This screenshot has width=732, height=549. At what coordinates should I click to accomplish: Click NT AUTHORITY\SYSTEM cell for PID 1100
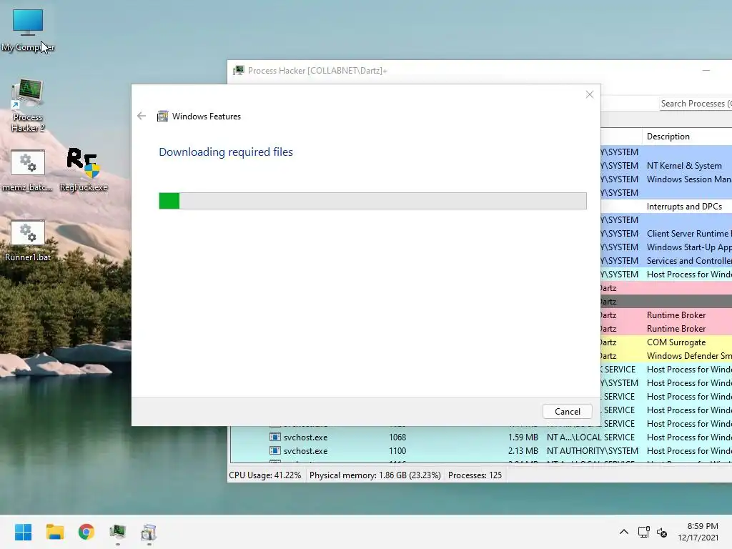(x=593, y=451)
